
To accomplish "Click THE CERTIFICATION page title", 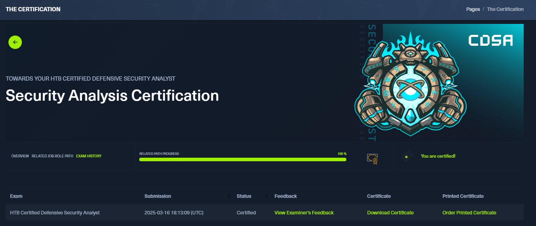I will coord(33,9).
